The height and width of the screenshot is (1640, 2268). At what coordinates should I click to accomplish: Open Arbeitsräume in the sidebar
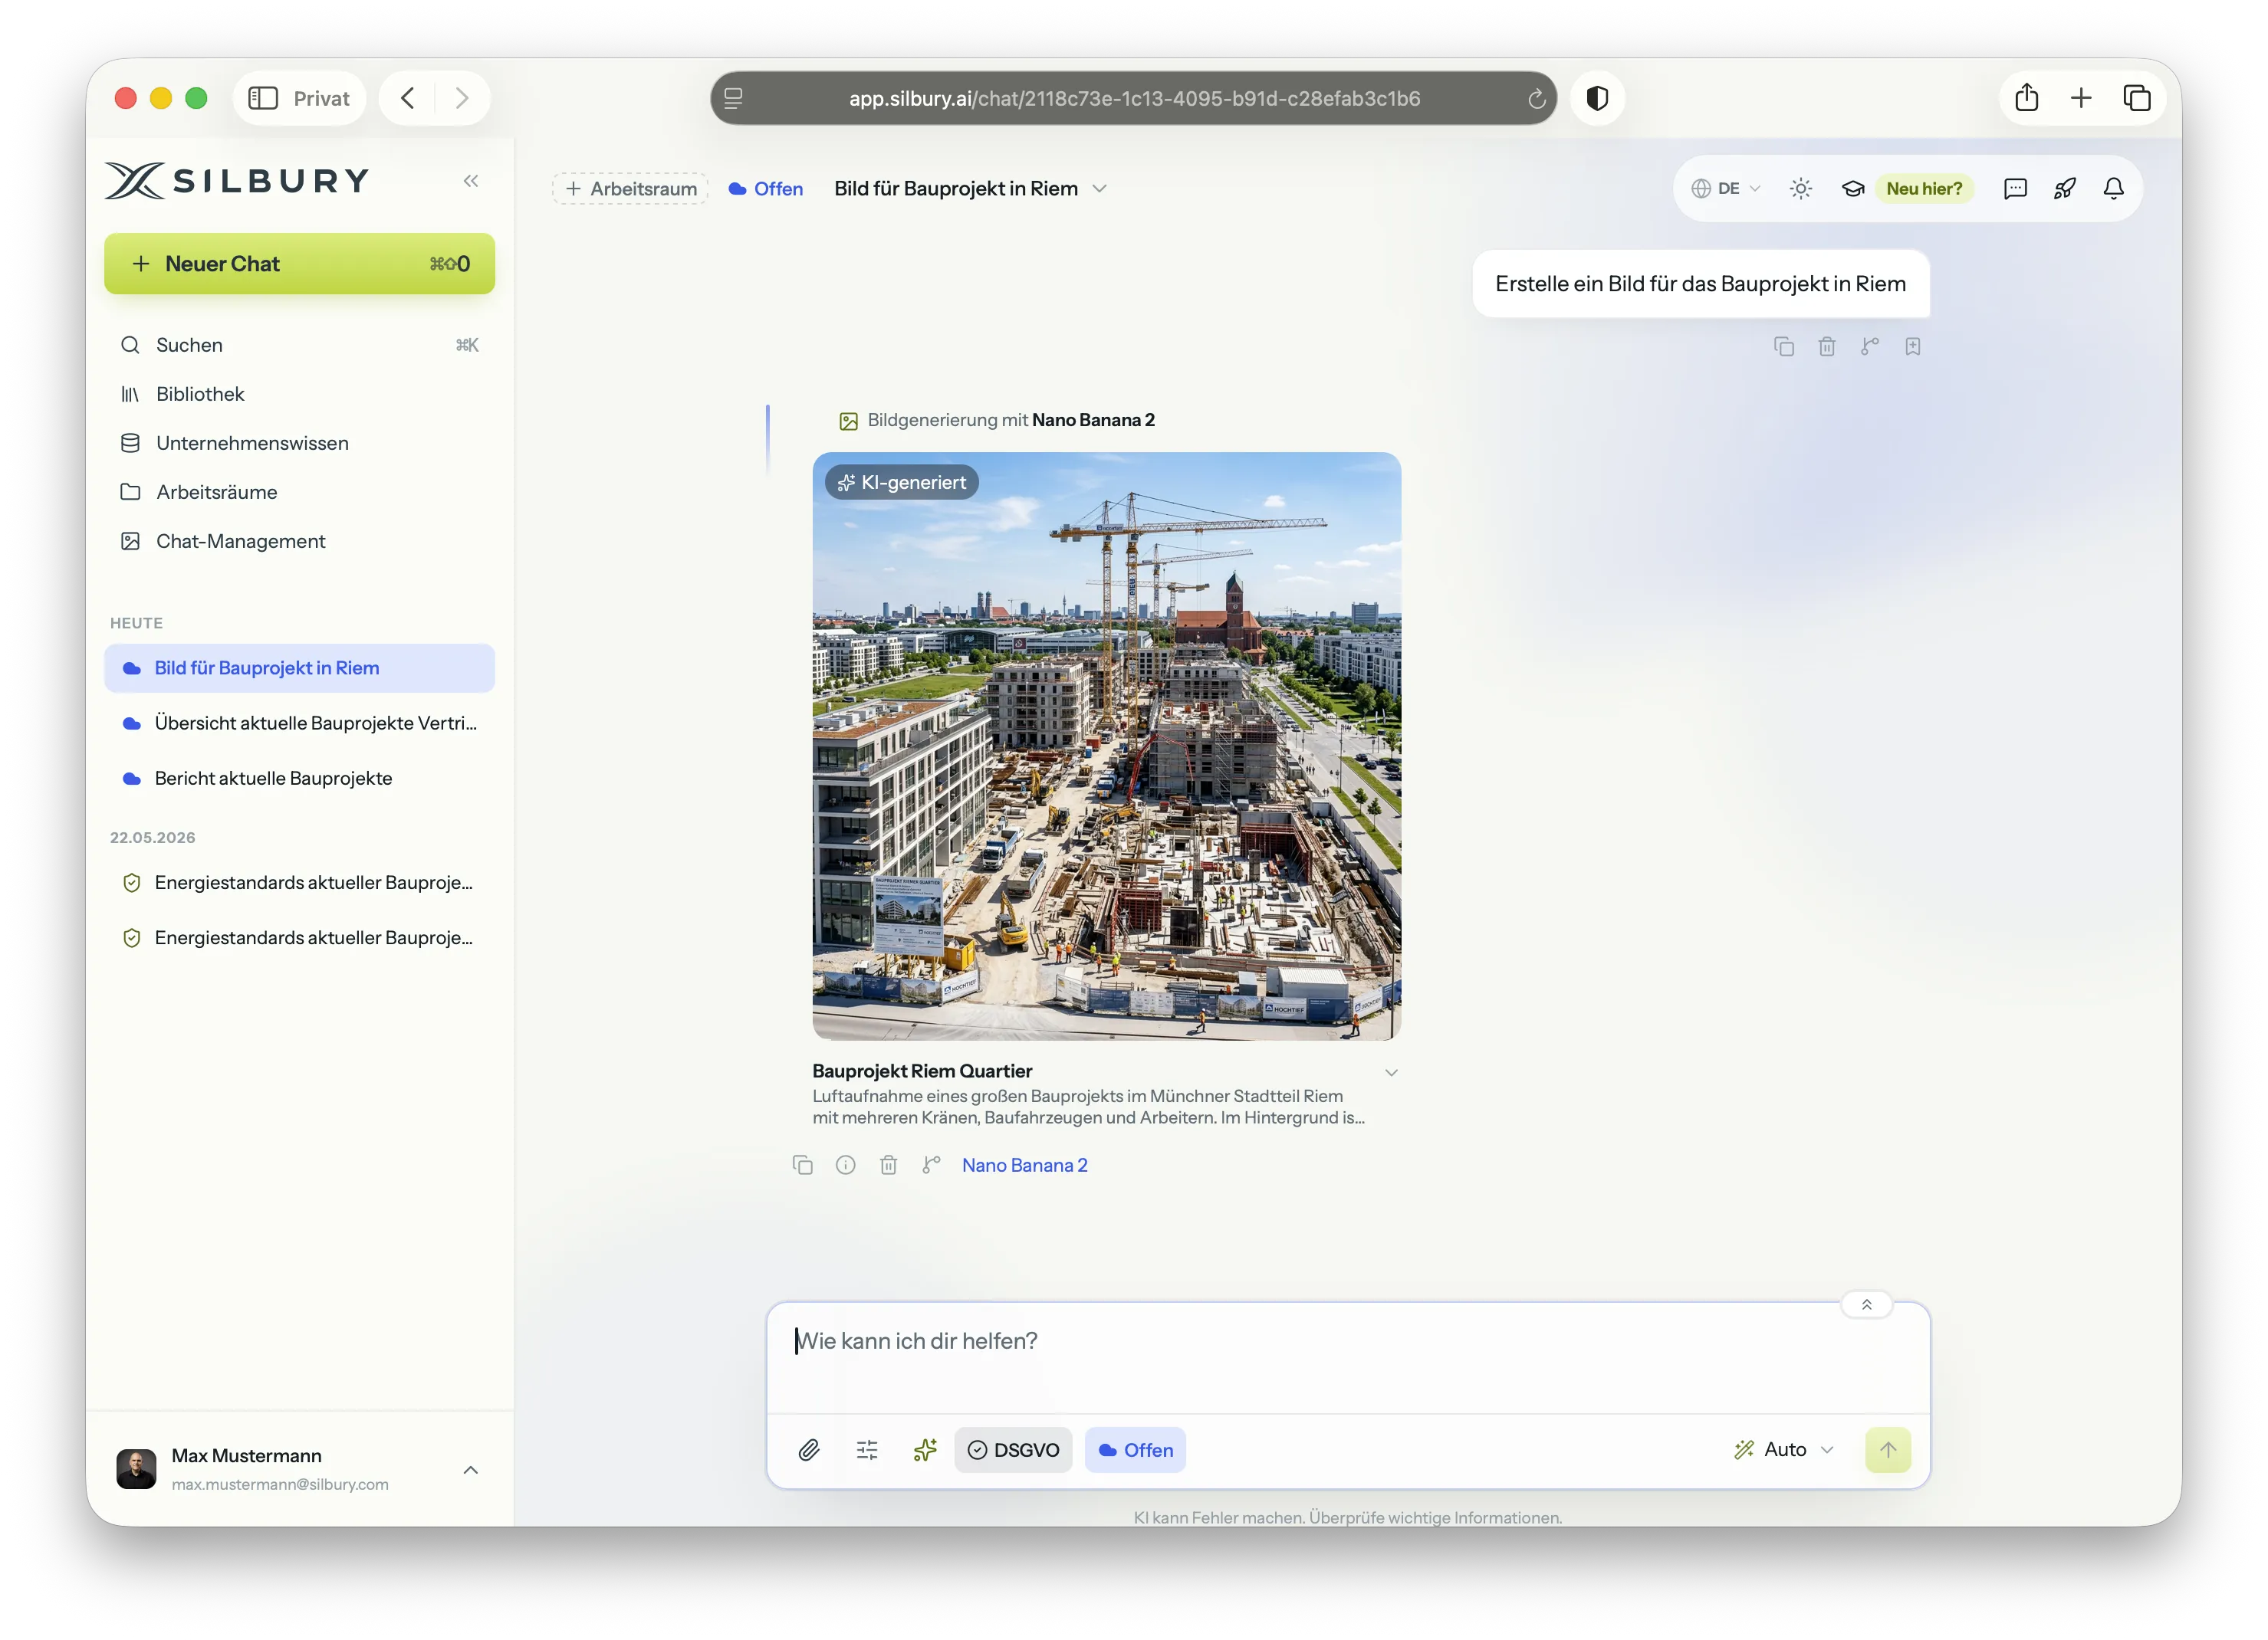coord(299,492)
